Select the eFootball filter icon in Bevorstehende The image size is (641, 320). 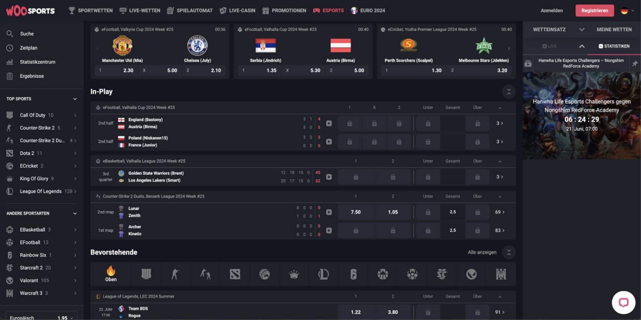pyautogui.click(x=412, y=274)
